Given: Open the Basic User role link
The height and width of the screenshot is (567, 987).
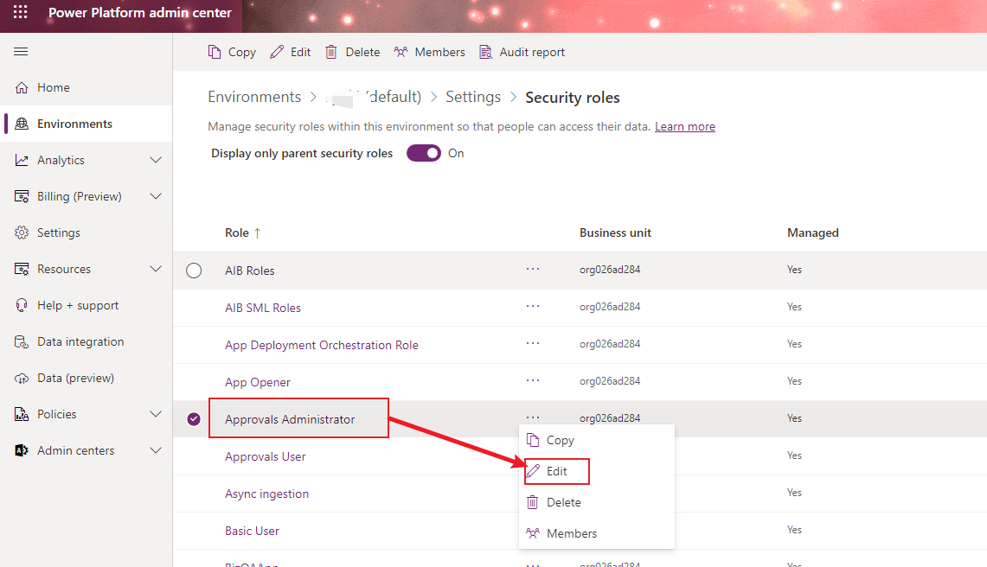Looking at the screenshot, I should click(253, 531).
